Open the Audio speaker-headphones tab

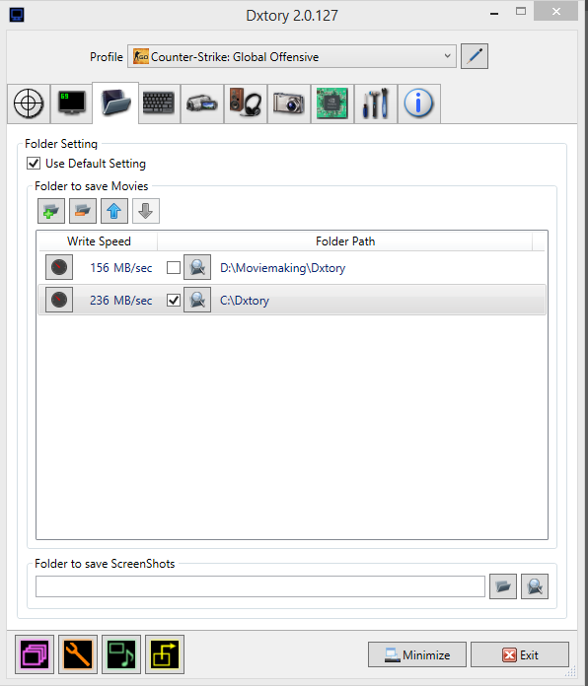coord(246,103)
